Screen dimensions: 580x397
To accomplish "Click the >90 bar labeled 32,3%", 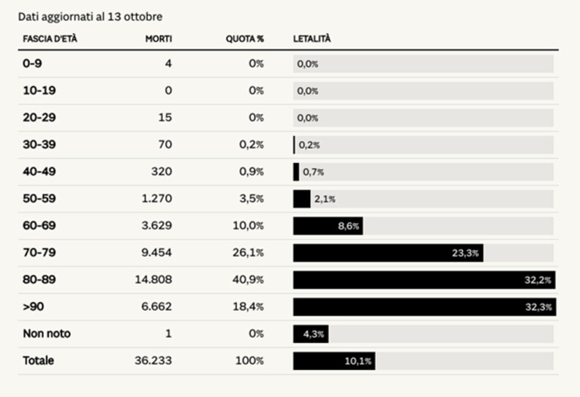I will pos(424,307).
